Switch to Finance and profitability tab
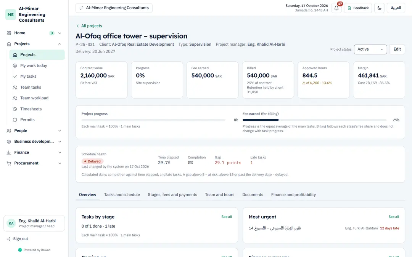The width and height of the screenshot is (412, 257). [x=293, y=195]
